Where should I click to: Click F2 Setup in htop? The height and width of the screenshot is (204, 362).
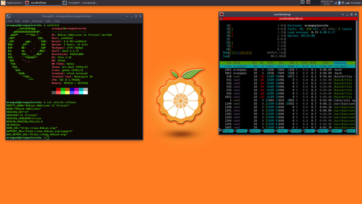click(x=240, y=131)
